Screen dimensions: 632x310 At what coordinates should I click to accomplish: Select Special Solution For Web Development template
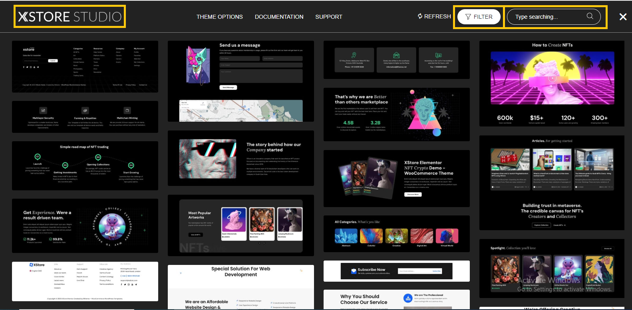(241, 287)
